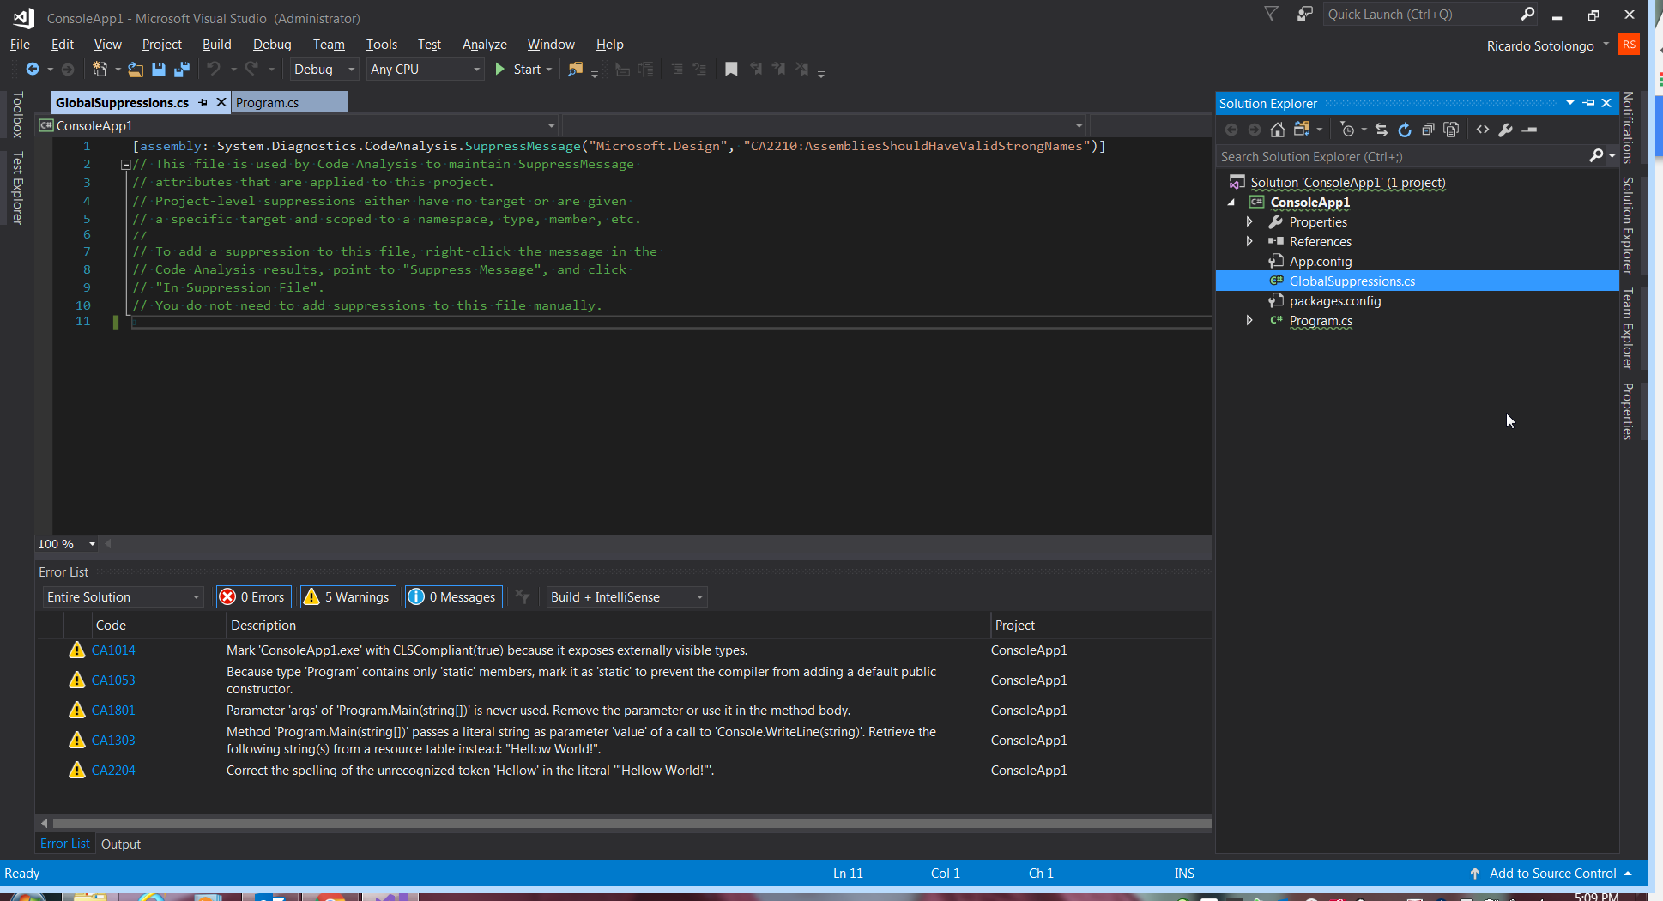Viewport: 1663px width, 901px height.
Task: Collapse the comment block outlining toggle on line 2
Action: (126, 164)
